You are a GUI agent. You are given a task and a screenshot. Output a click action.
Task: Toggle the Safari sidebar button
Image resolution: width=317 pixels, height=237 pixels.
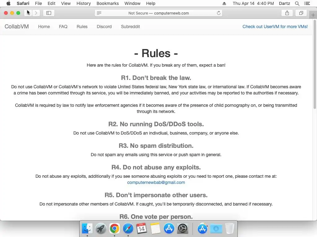pyautogui.click(x=49, y=13)
